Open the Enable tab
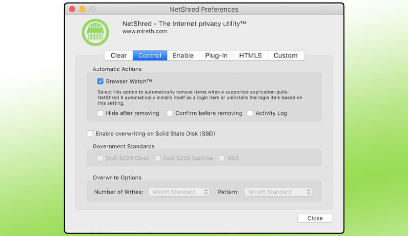408x236 pixels. 183,56
